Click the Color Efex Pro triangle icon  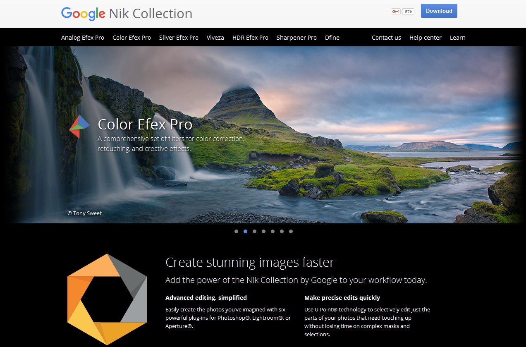click(x=79, y=127)
